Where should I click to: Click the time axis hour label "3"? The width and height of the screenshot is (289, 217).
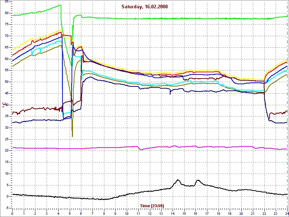pos(47,213)
